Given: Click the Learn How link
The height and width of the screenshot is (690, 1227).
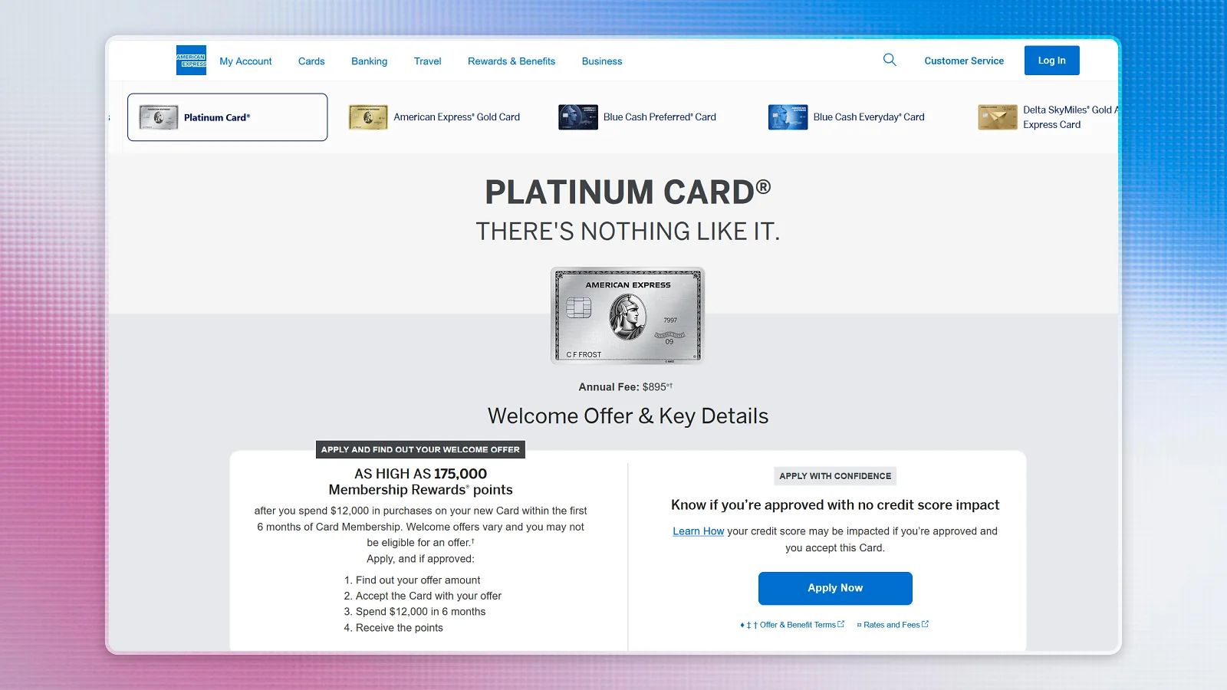Looking at the screenshot, I should (699, 531).
